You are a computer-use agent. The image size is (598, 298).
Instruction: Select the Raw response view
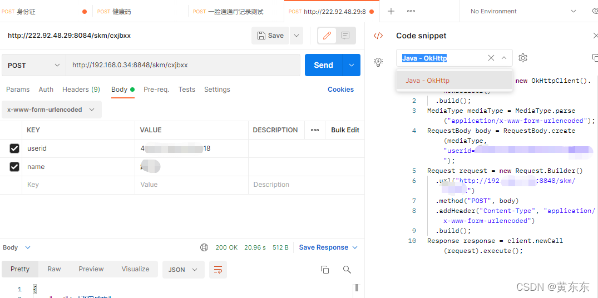(x=54, y=269)
